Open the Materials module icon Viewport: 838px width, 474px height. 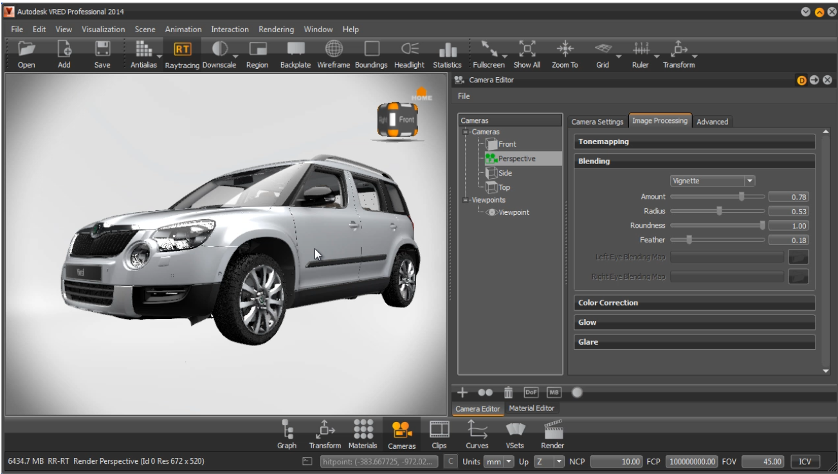pyautogui.click(x=363, y=429)
